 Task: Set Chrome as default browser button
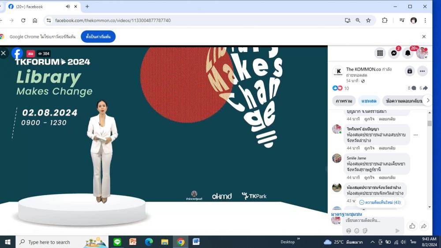[x=98, y=37]
